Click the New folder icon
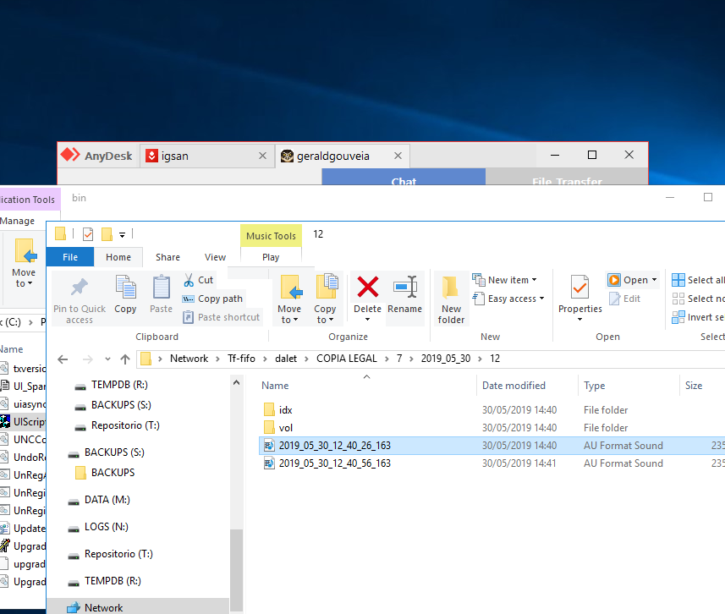 point(450,287)
